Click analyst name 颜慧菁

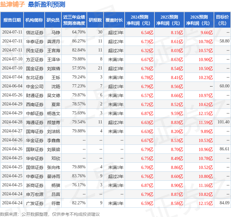[53, 122]
